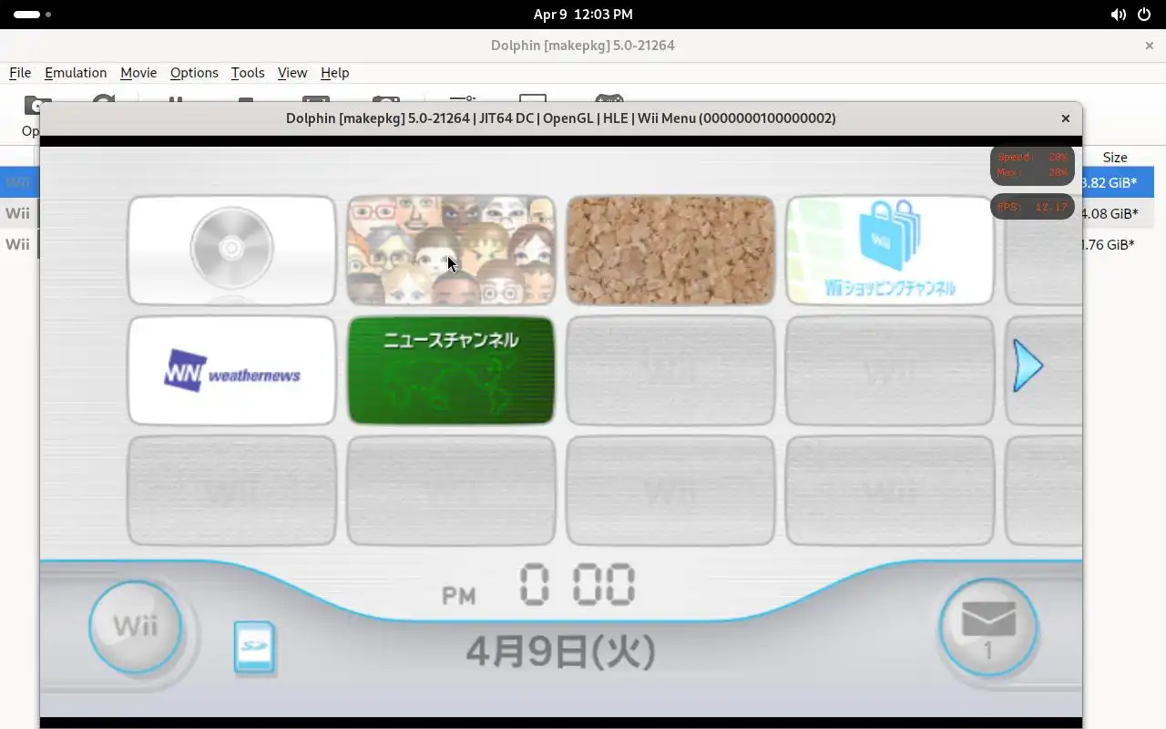Image resolution: width=1166 pixels, height=729 pixels.
Task: Open the cork board Photo Channel tile
Action: click(670, 250)
